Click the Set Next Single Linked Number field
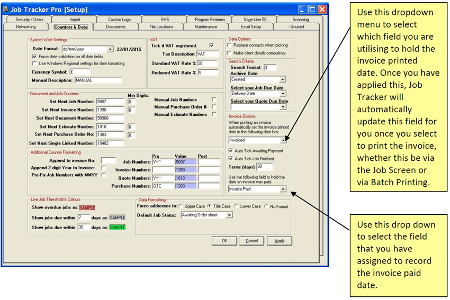Image resolution: width=450 pixels, height=300 pixels. [110, 143]
